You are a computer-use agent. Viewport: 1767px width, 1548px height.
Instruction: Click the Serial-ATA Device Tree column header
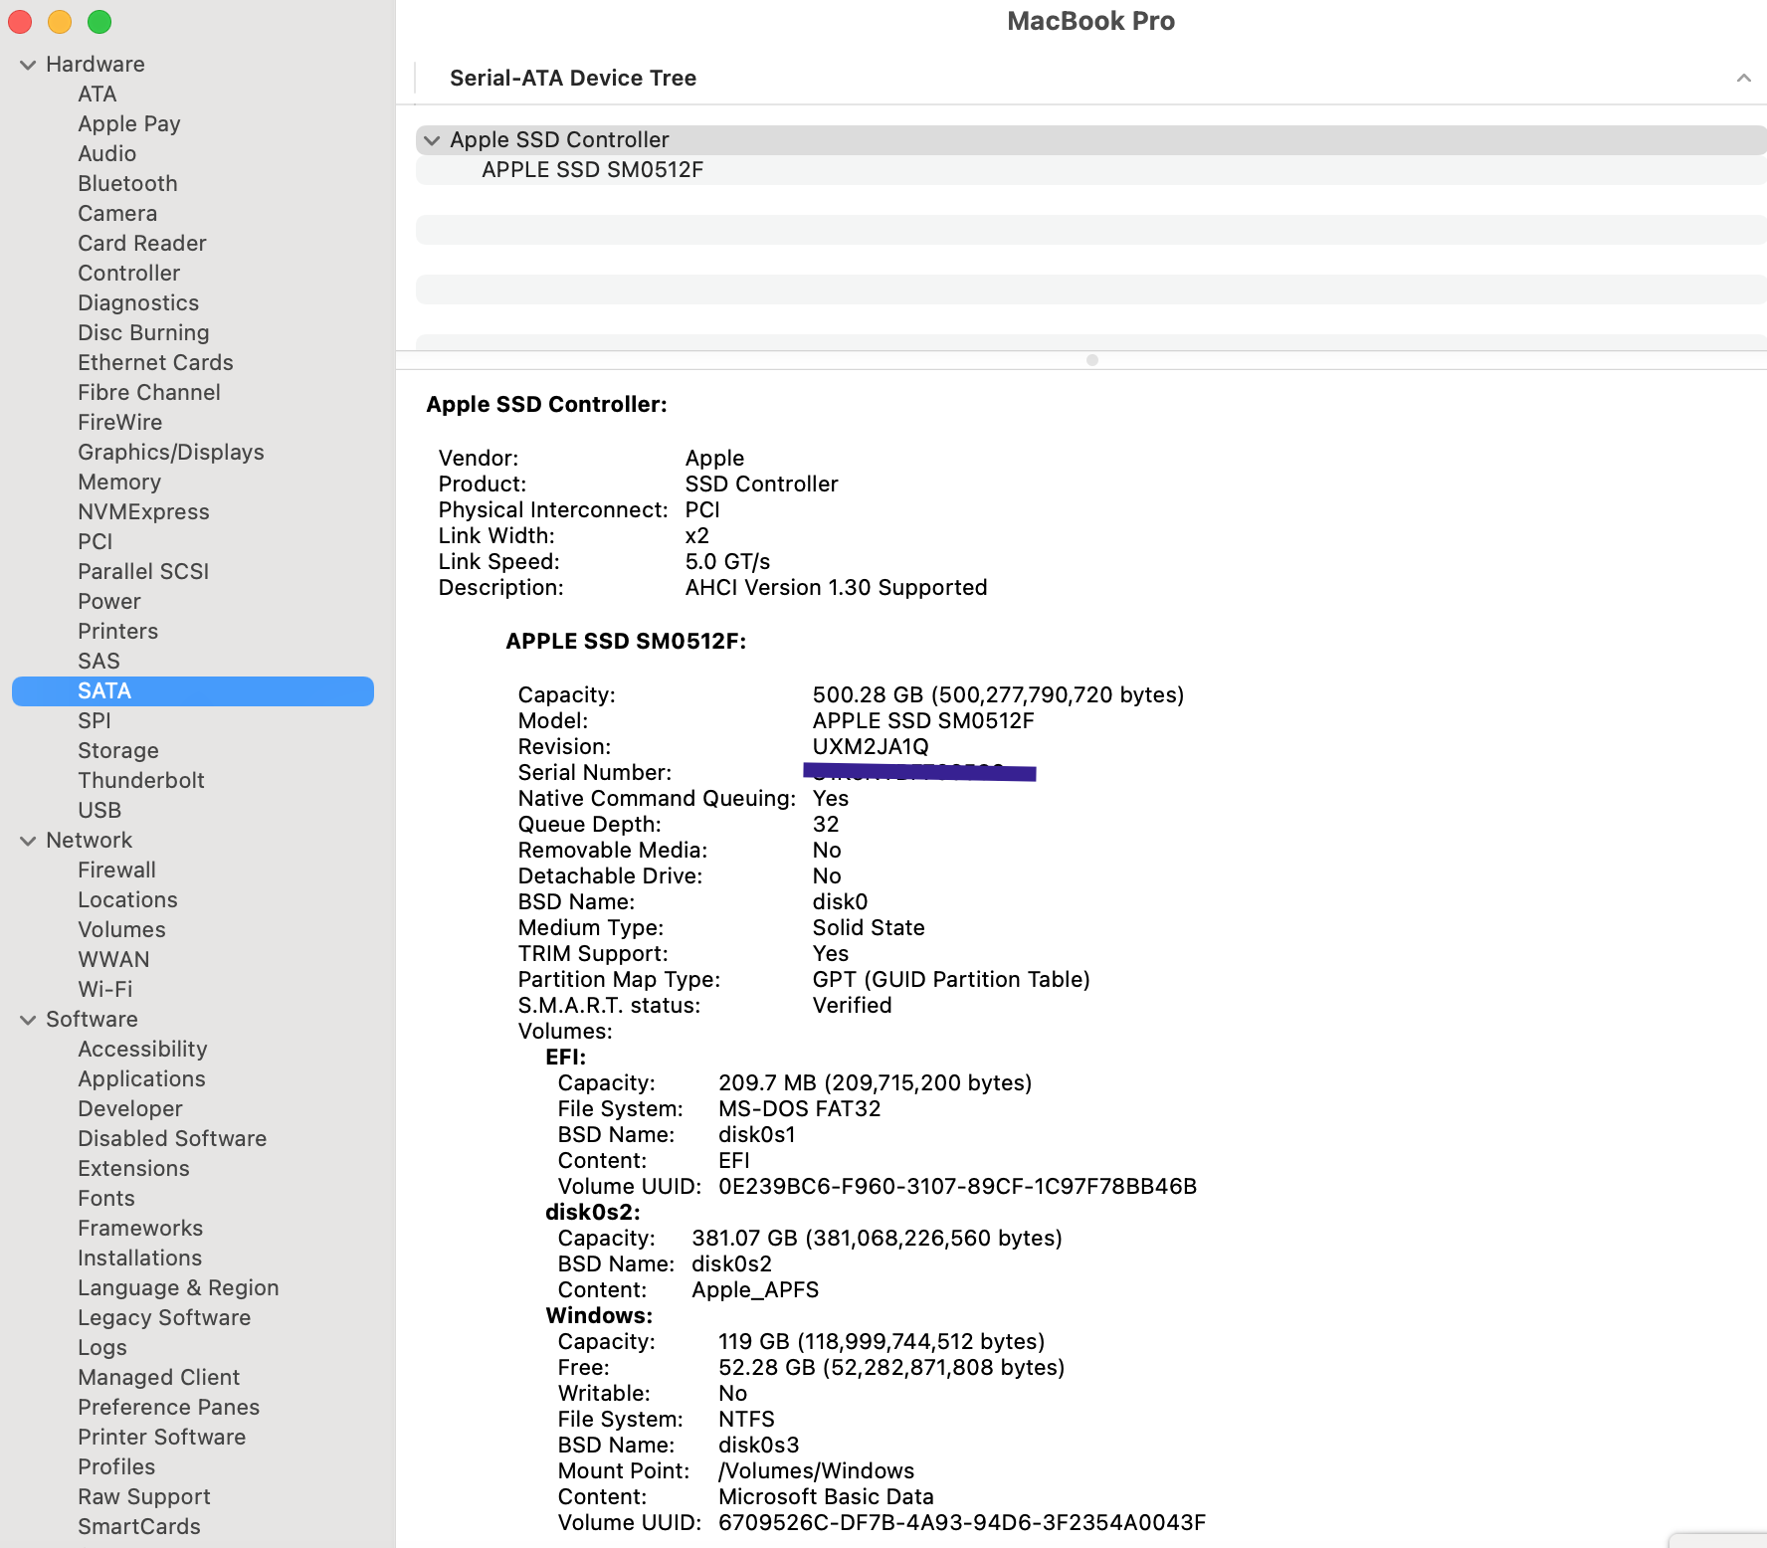click(573, 79)
